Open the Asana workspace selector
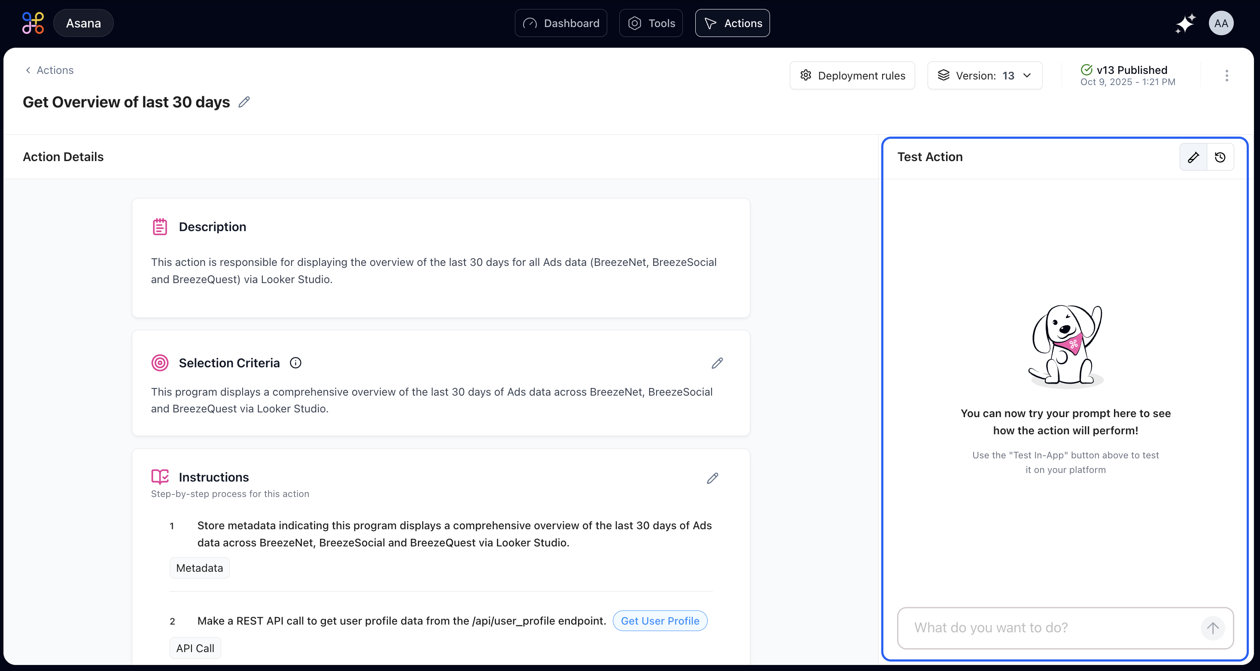The width and height of the screenshot is (1260, 671). (x=84, y=23)
